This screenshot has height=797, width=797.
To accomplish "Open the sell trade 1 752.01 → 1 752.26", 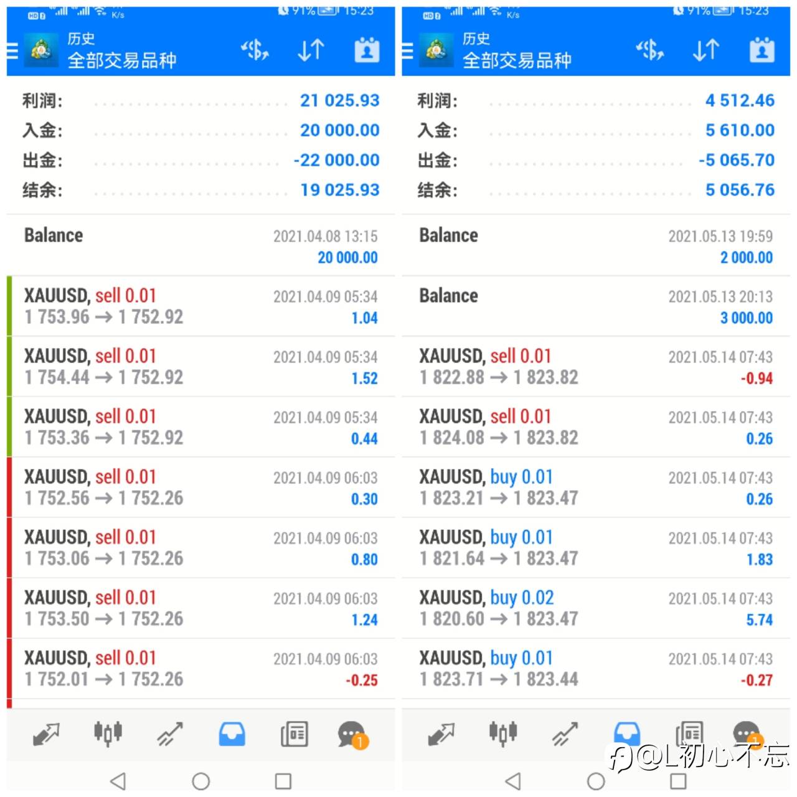I will click(200, 669).
